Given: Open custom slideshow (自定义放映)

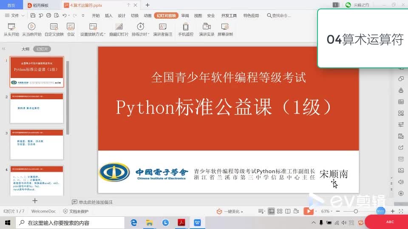Looking at the screenshot, I should 54,29.
